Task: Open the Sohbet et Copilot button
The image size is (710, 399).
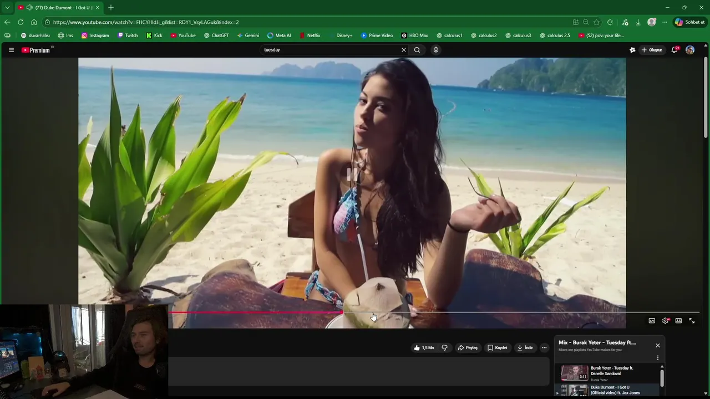Action: coord(689,22)
